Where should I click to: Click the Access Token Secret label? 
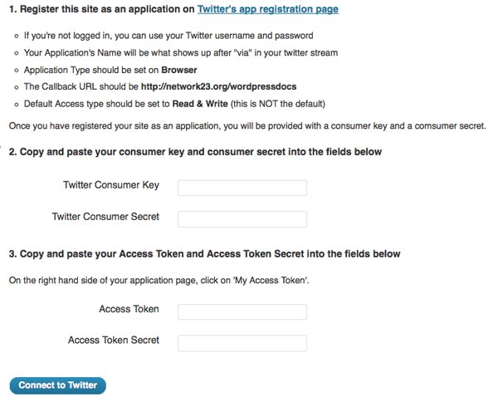pos(114,341)
